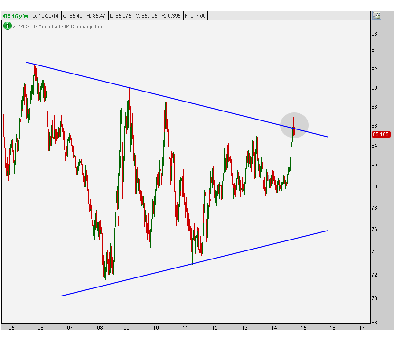394x342 pixels.
Task: Click the 14 year label on time axis
Action: pyautogui.click(x=274, y=328)
